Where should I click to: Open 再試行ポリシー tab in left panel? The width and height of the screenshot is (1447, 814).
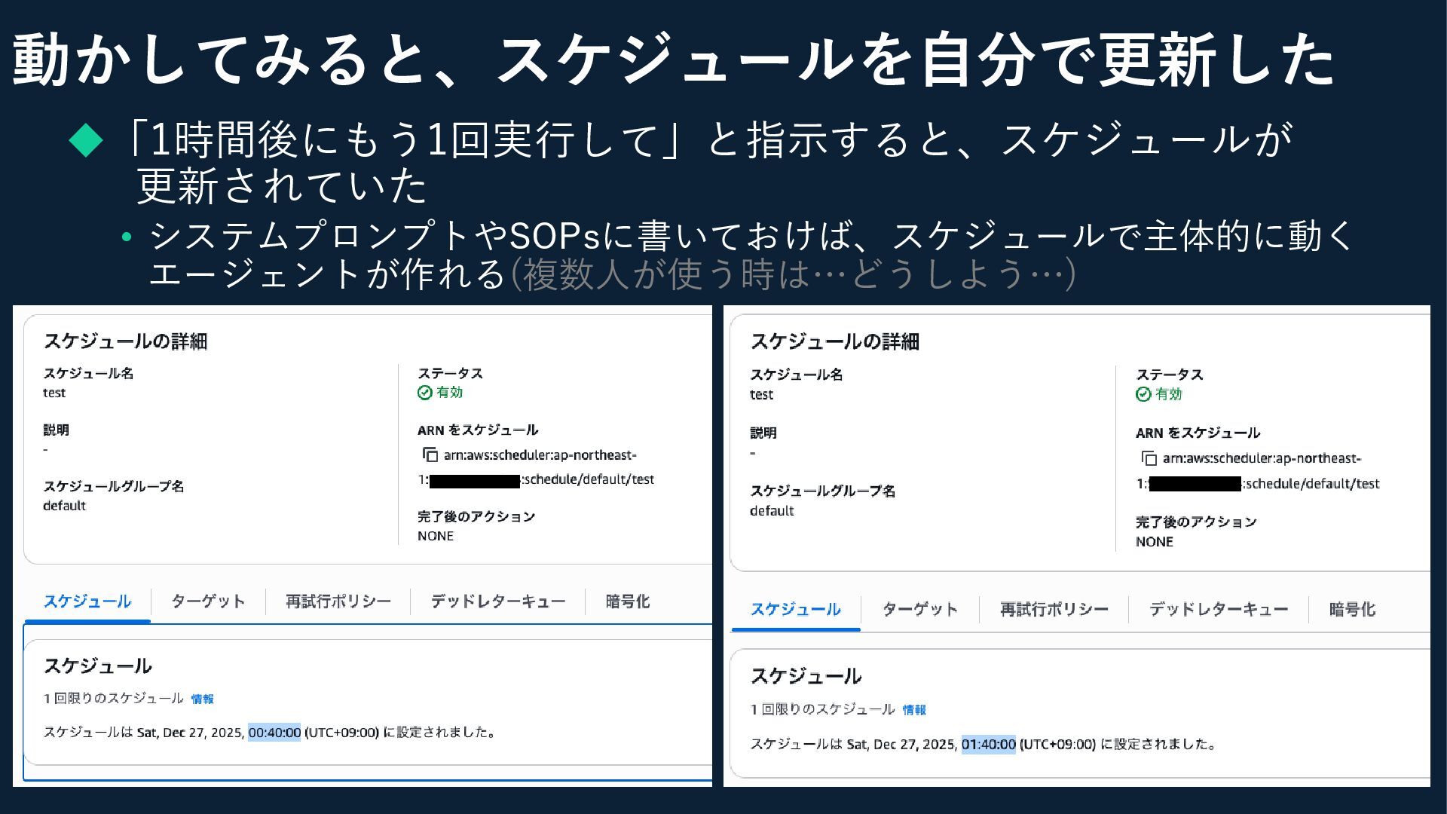(x=338, y=601)
